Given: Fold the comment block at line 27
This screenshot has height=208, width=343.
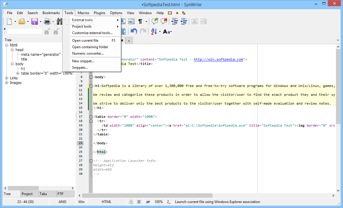Looking at the screenshot, I should tap(91, 161).
